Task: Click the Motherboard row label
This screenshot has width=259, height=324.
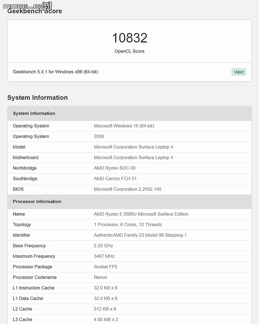Action: 26,157
